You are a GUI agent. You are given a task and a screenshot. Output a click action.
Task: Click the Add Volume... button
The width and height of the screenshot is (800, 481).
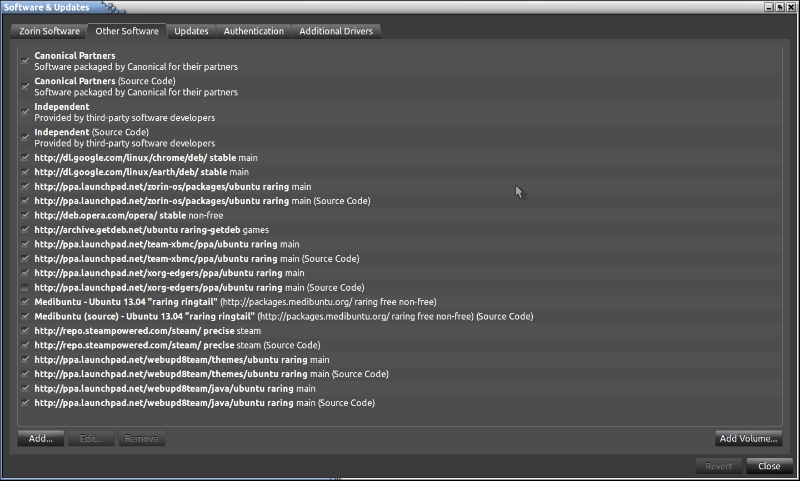(748, 438)
